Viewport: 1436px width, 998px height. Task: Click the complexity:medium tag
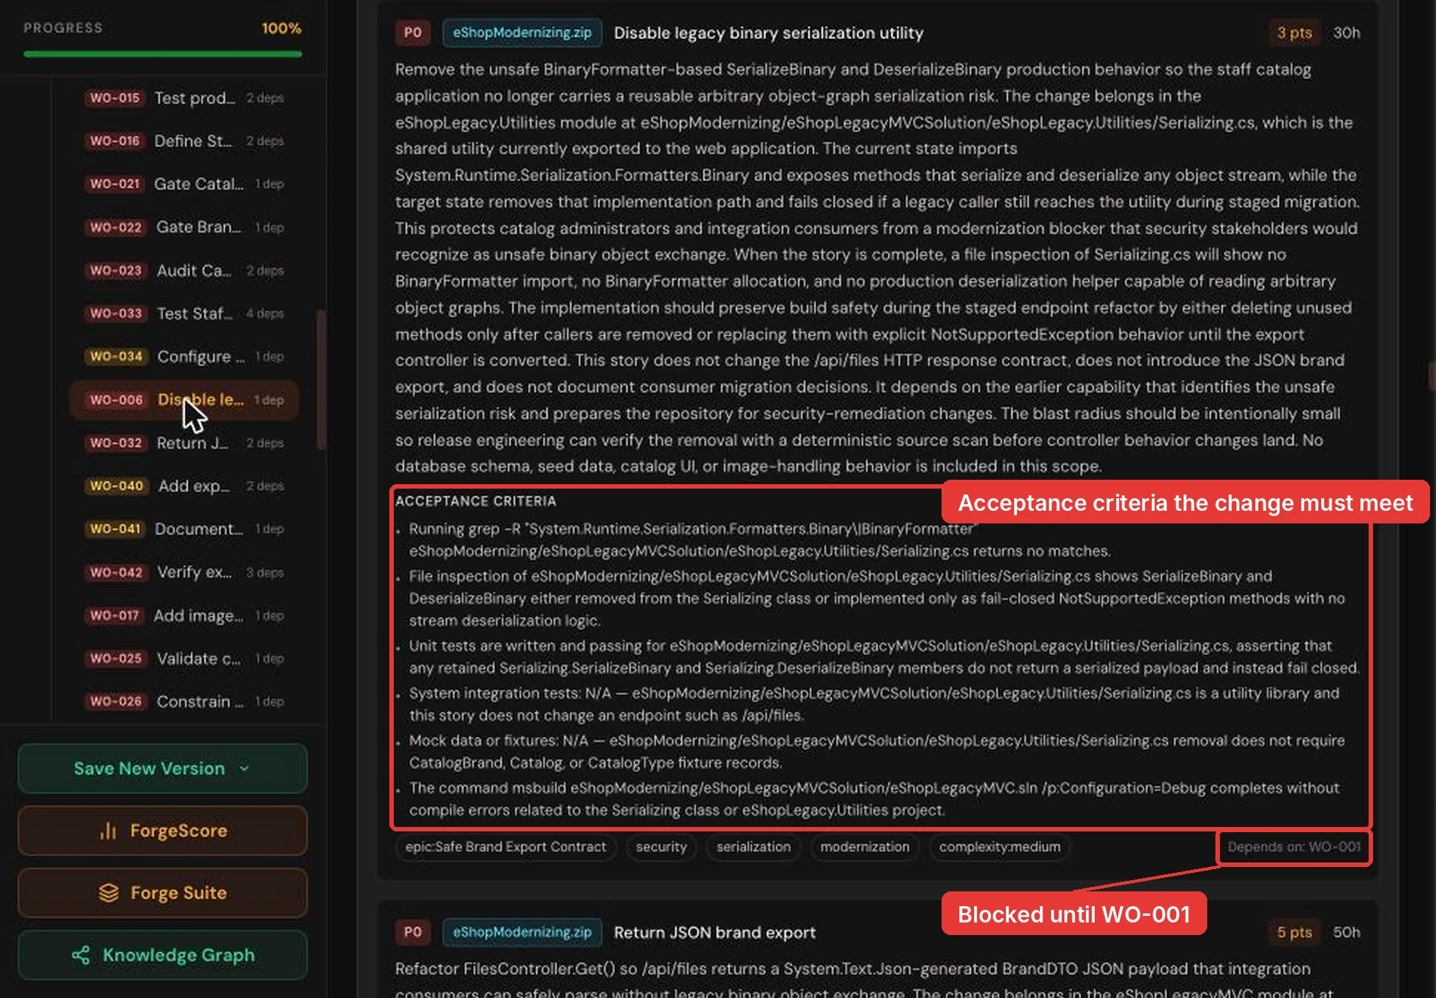[999, 847]
